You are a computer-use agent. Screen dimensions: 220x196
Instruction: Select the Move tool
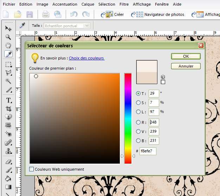click(8, 29)
